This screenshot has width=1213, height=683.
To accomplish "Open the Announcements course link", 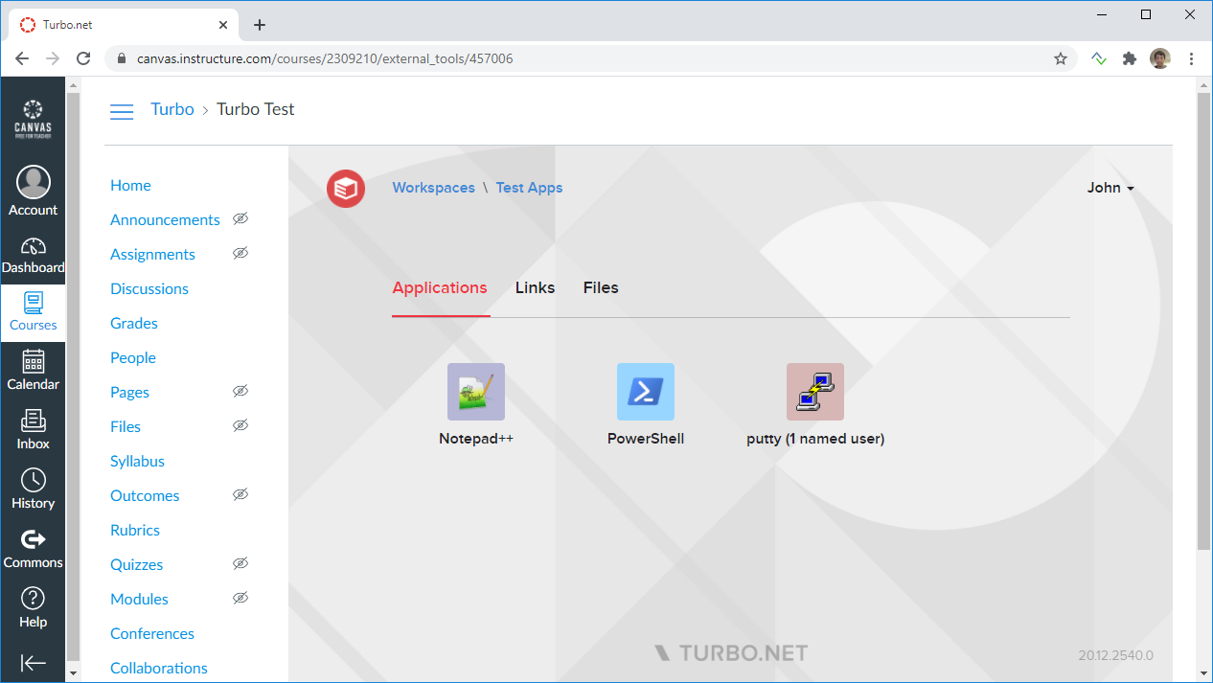I will tap(165, 220).
